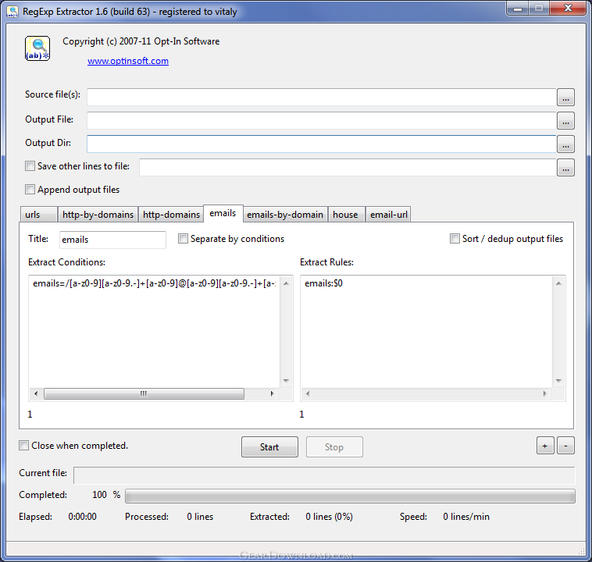Add a new tab with plus button
The width and height of the screenshot is (592, 562).
pyautogui.click(x=545, y=446)
